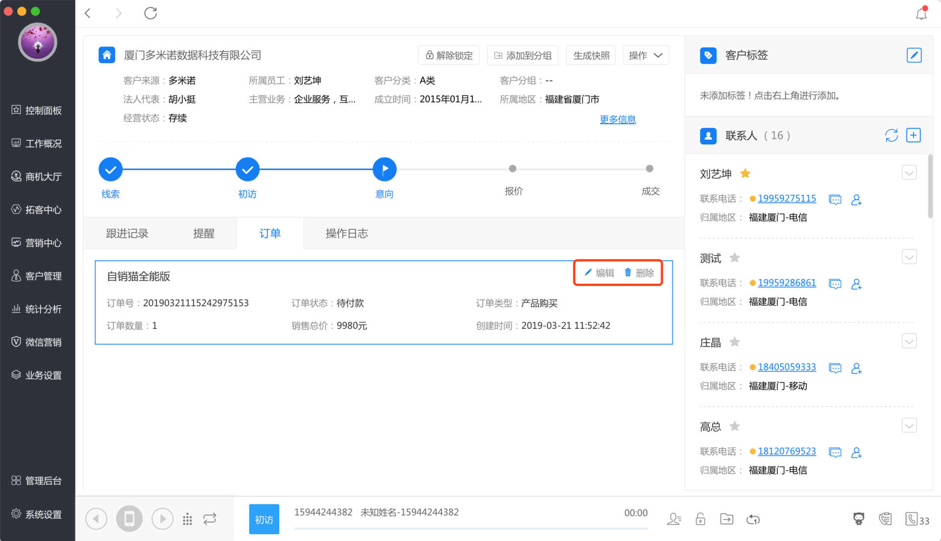Open the call count phone icon 33
The height and width of the screenshot is (541, 941).
tap(917, 519)
